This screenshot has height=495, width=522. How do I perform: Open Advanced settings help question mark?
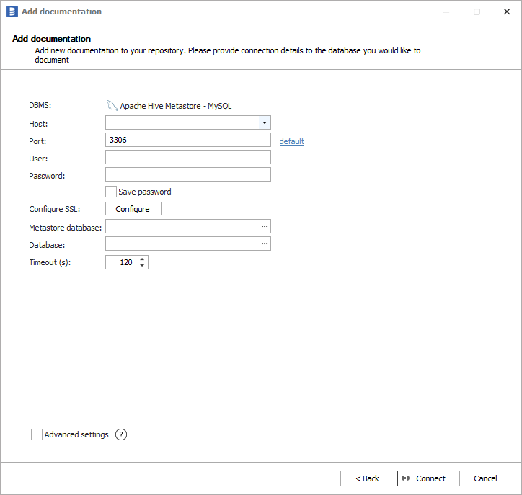point(121,434)
